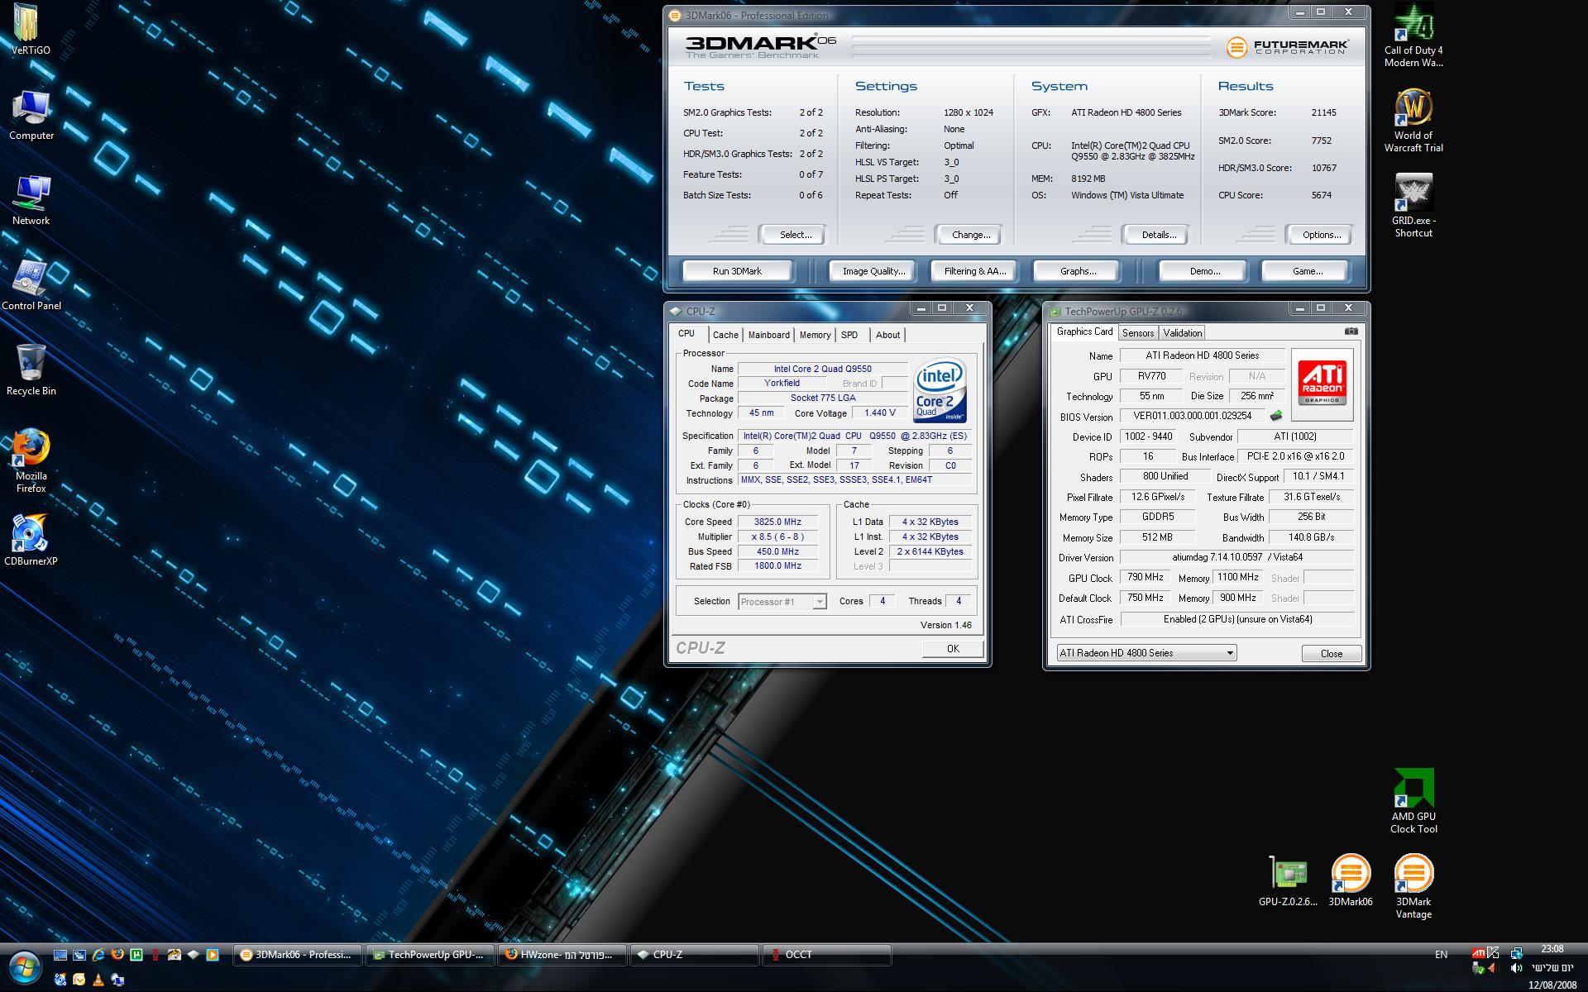The height and width of the screenshot is (992, 1588).
Task: Click Safely Remove Hardware tray icon
Action: click(1479, 968)
